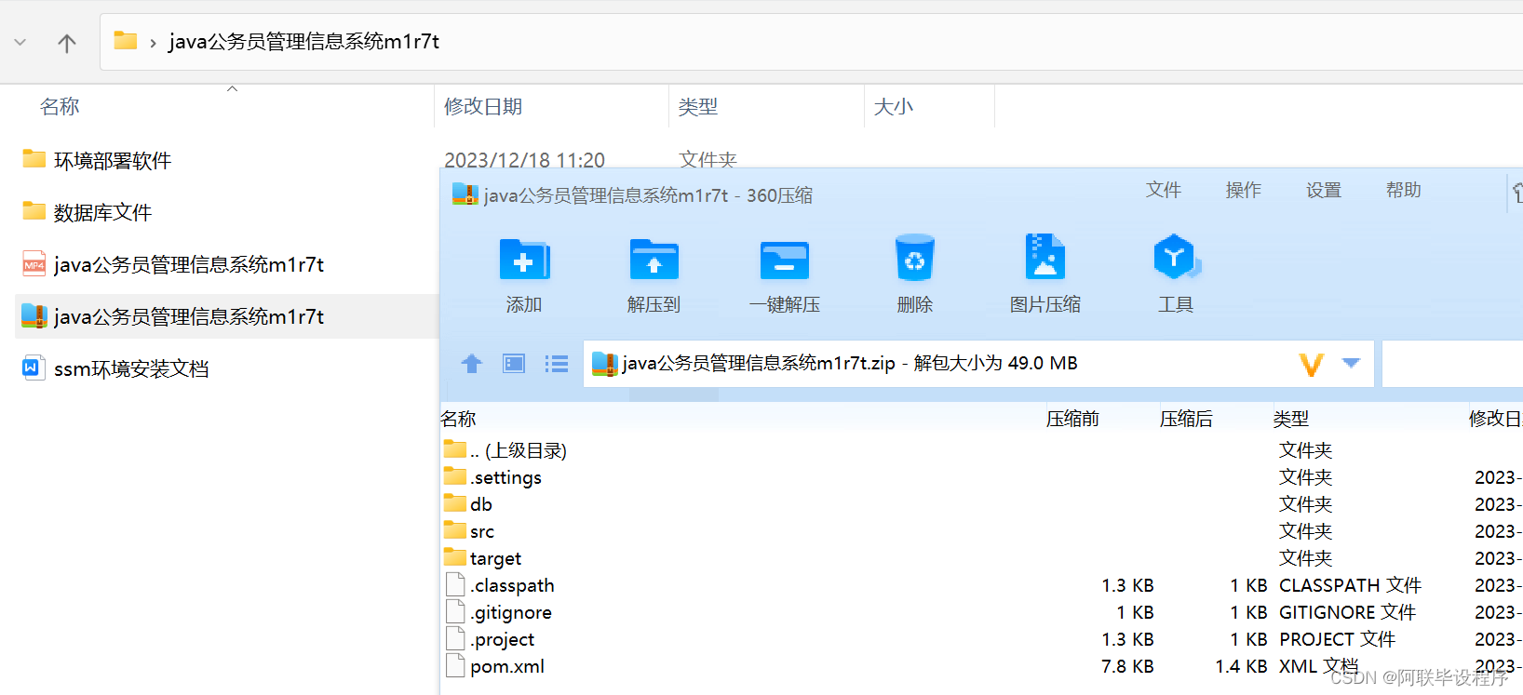The image size is (1523, 695).
Task: Click the Explorer address bar path text
Action: click(x=303, y=42)
